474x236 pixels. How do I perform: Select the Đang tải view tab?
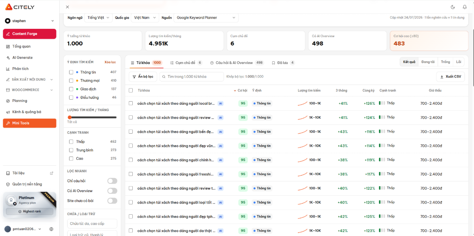pyautogui.click(x=428, y=62)
